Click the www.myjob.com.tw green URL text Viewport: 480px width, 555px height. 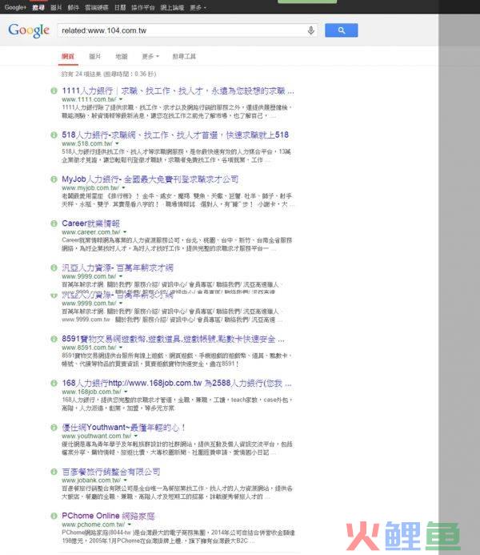(x=90, y=188)
